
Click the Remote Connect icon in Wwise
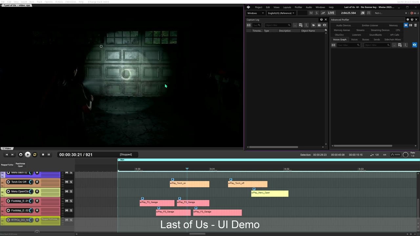coord(363,13)
